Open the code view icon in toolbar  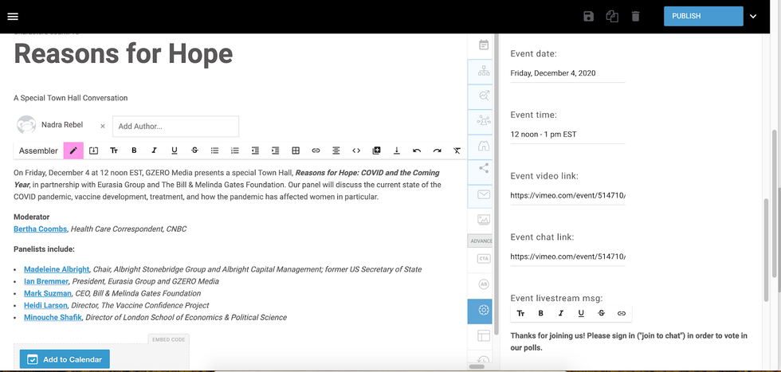[x=356, y=151]
